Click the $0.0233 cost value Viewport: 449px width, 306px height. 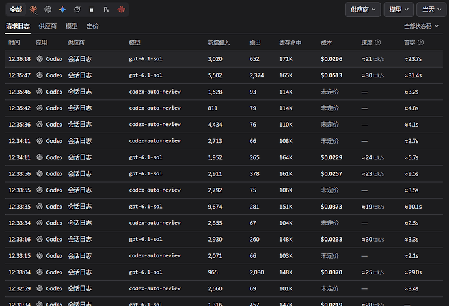coord(331,239)
